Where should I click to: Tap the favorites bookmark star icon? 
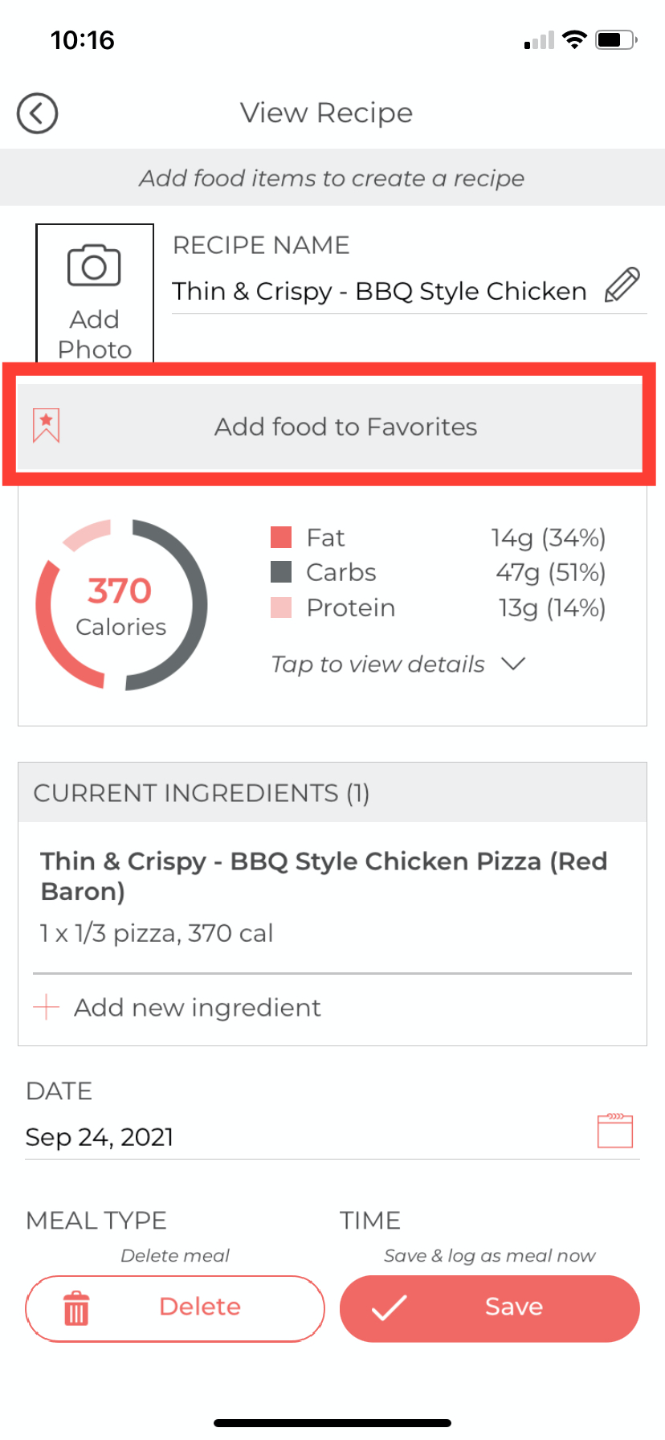click(x=46, y=425)
